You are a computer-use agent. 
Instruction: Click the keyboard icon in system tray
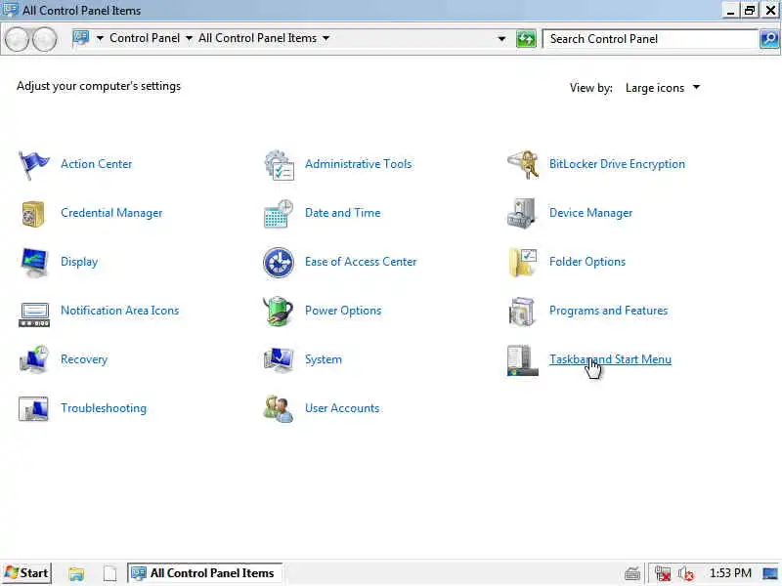pos(631,574)
